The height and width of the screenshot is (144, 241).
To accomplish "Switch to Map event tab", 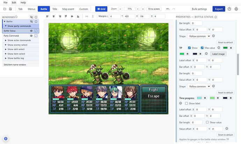I will (x=68, y=9).
